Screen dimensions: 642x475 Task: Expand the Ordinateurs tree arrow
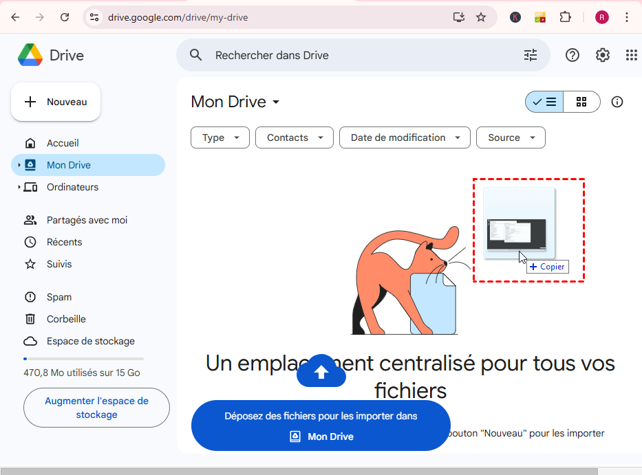point(19,187)
